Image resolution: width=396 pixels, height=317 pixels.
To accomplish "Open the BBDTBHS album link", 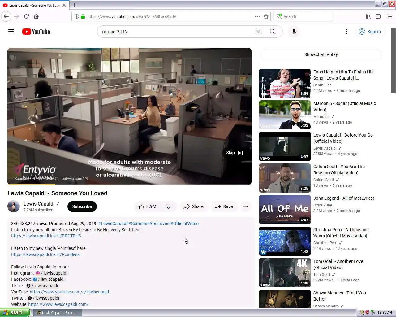I will coord(46,236).
